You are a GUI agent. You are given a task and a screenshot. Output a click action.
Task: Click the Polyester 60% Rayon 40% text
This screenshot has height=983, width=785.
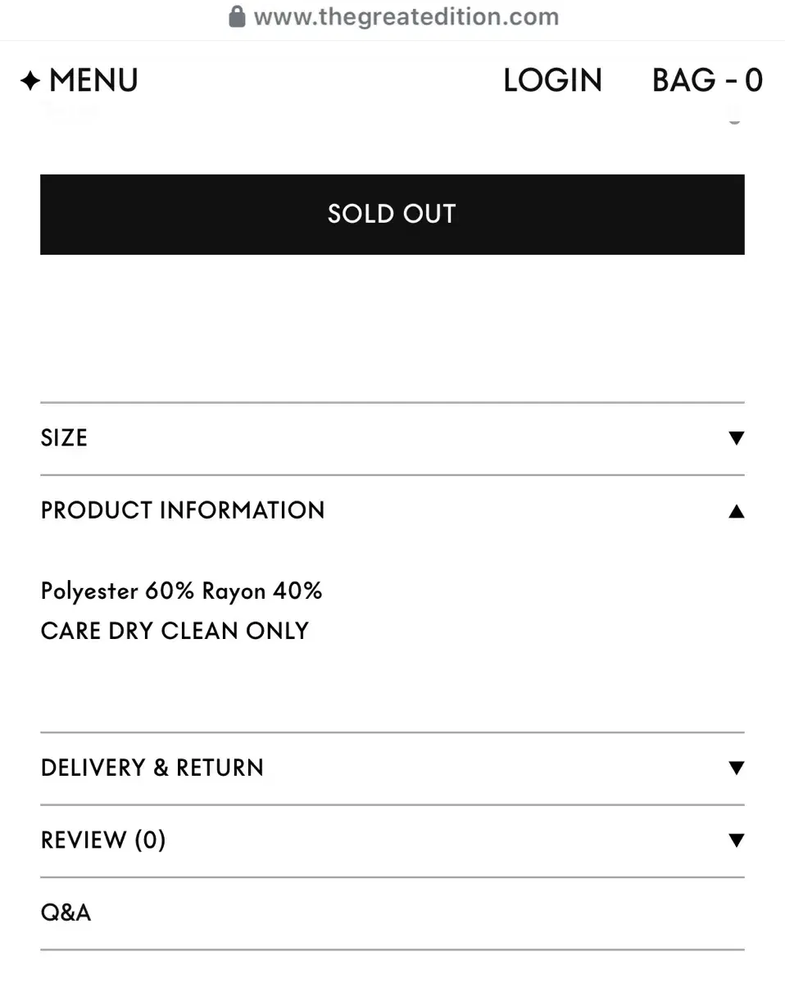182,591
